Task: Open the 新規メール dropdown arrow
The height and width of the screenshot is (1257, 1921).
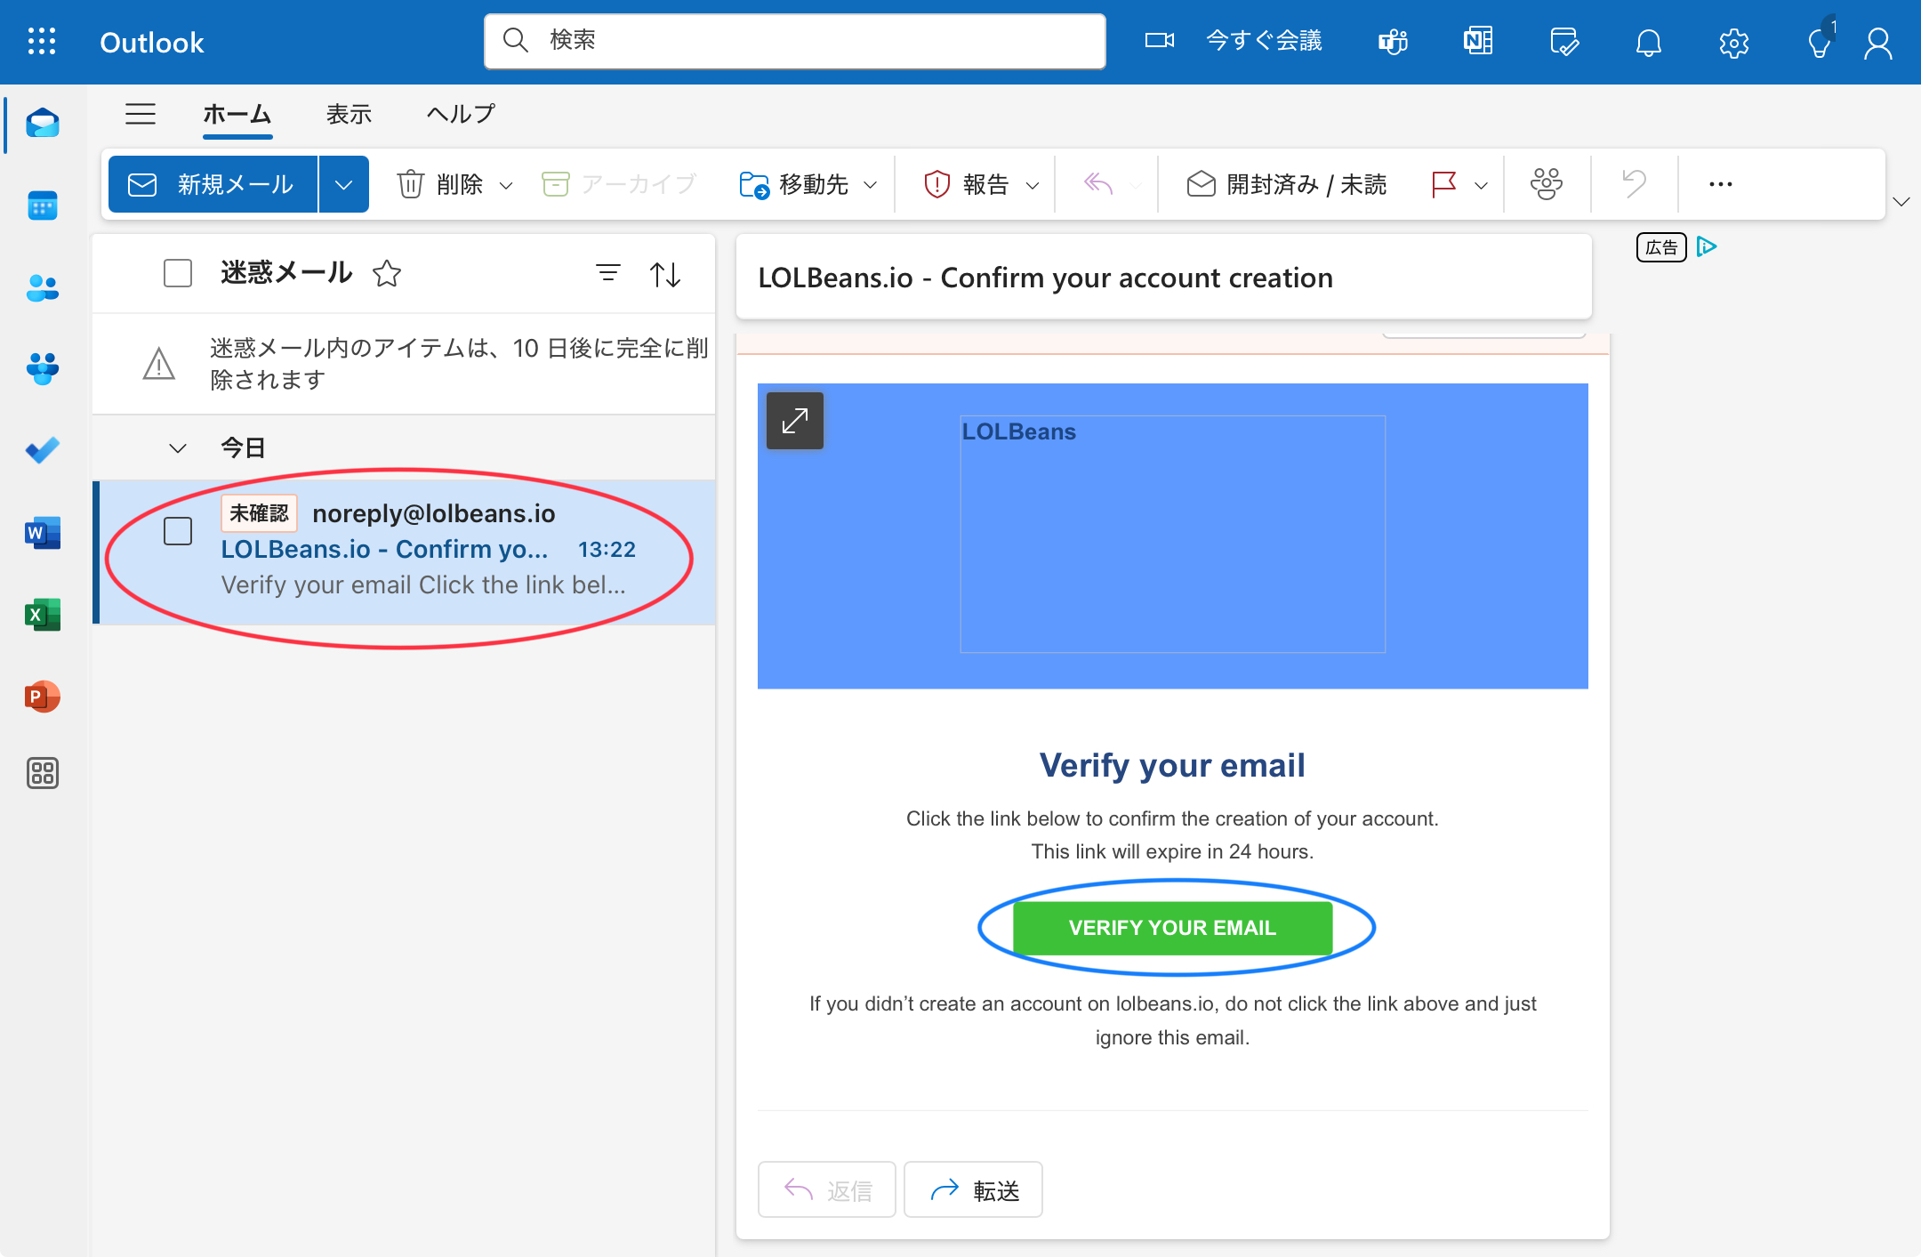Action: [343, 184]
